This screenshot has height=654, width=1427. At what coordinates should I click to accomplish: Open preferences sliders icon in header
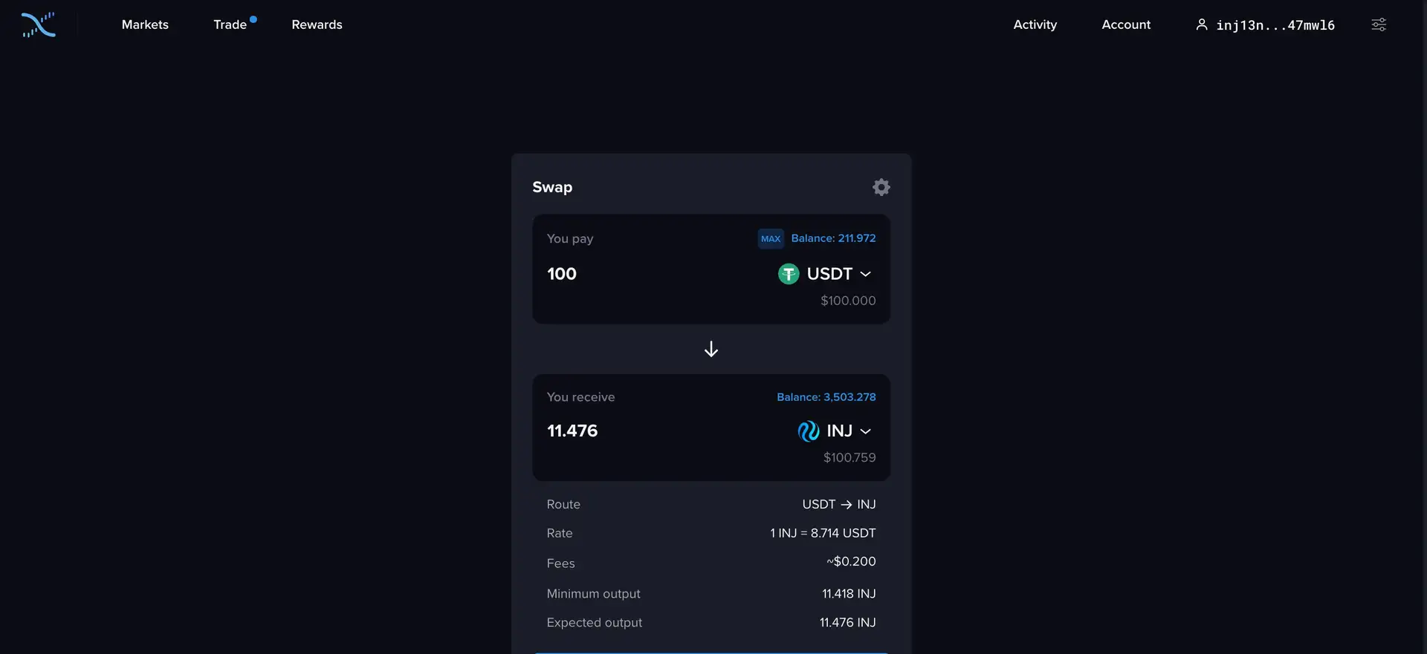click(1378, 24)
